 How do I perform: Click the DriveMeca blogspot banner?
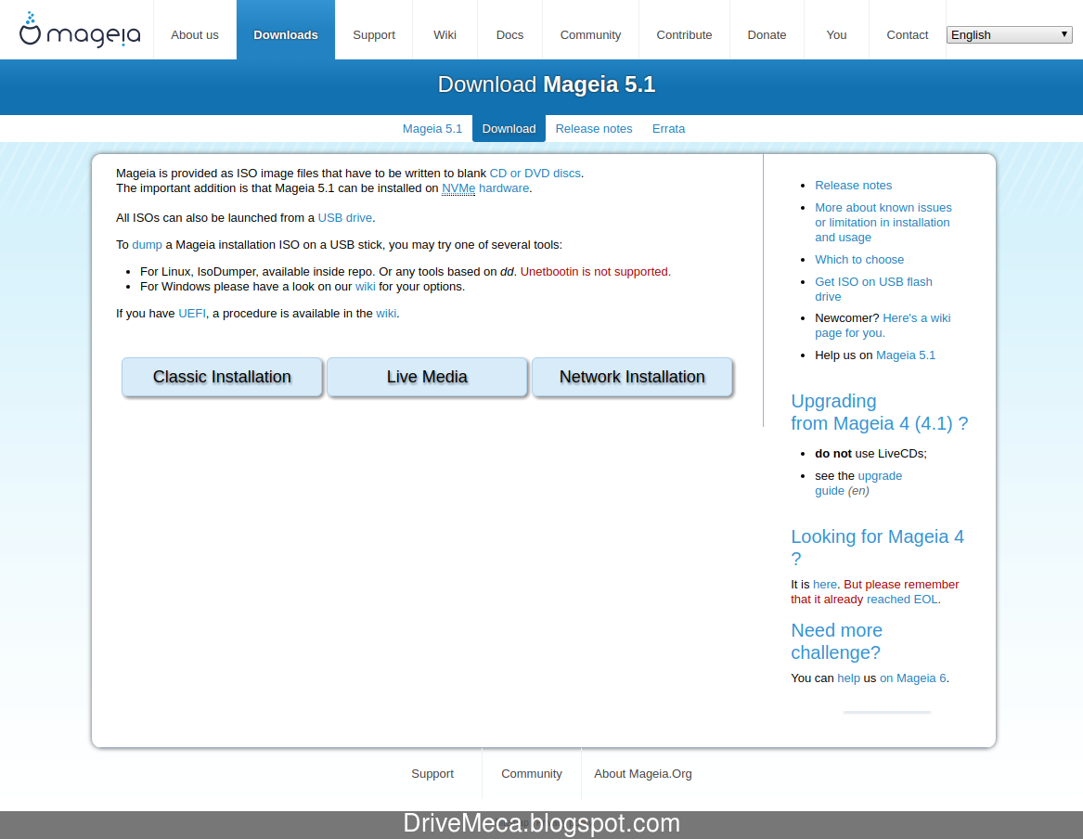click(541, 822)
